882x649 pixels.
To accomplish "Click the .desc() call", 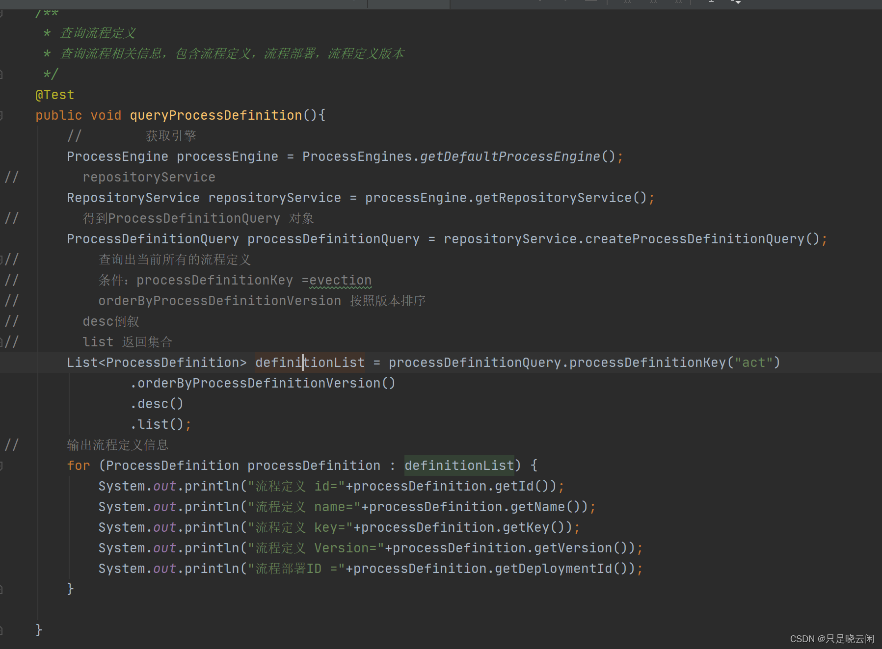I will [157, 404].
